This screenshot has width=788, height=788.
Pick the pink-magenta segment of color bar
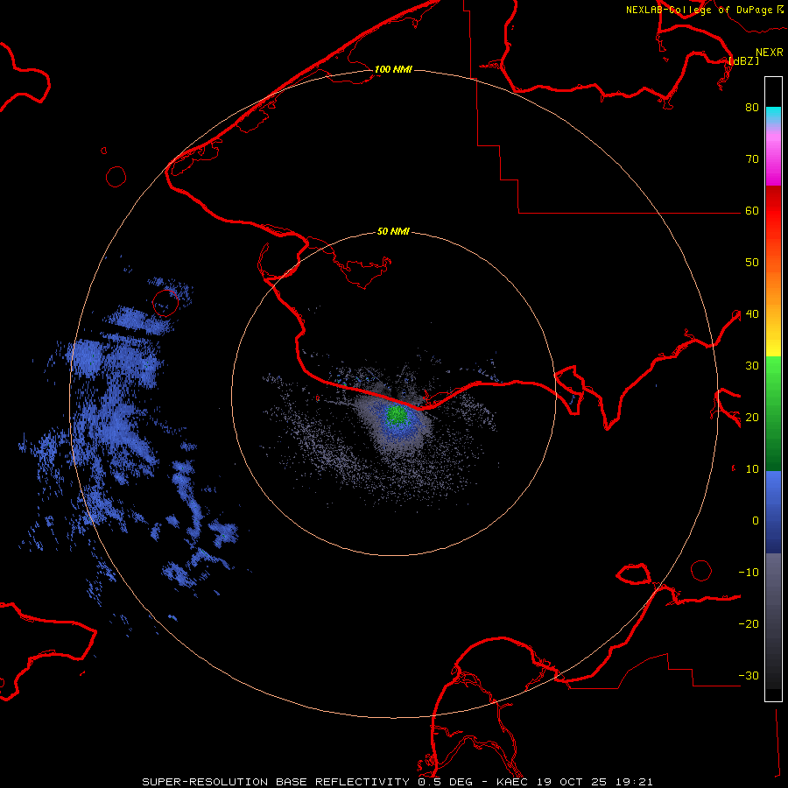[x=773, y=156]
